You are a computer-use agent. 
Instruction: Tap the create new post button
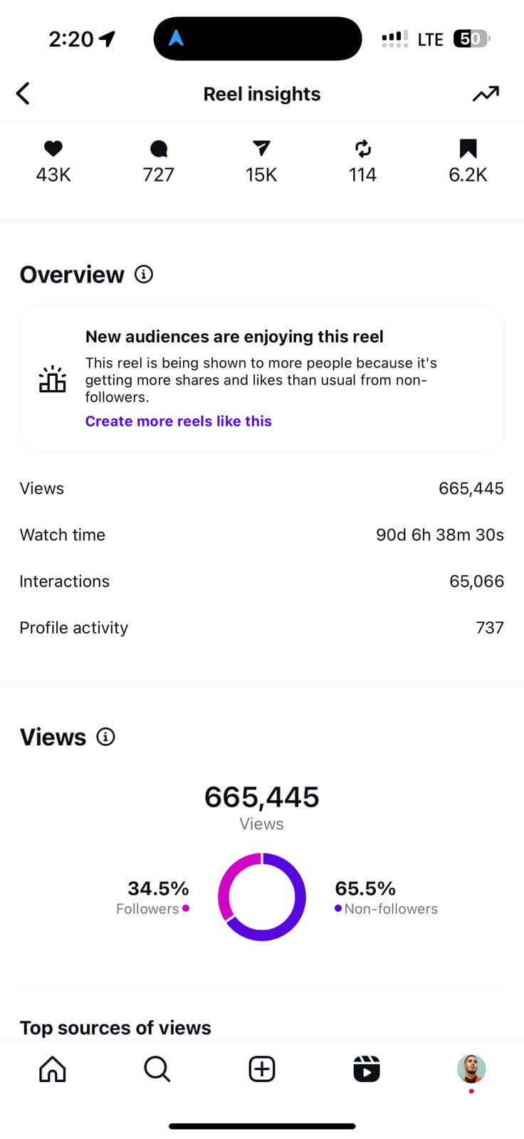click(x=262, y=1069)
